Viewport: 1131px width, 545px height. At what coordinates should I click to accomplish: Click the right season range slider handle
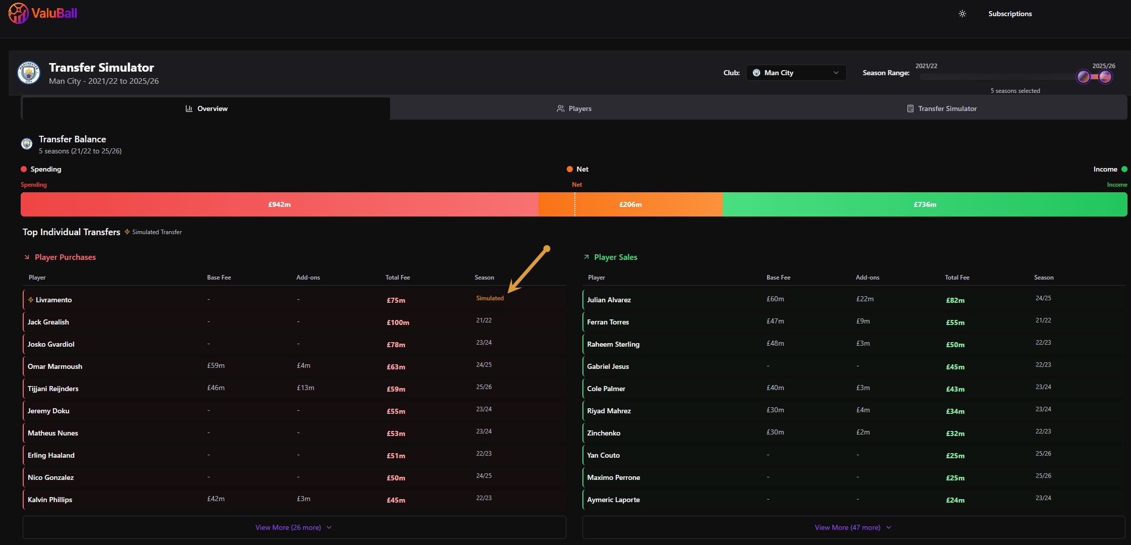click(1105, 77)
